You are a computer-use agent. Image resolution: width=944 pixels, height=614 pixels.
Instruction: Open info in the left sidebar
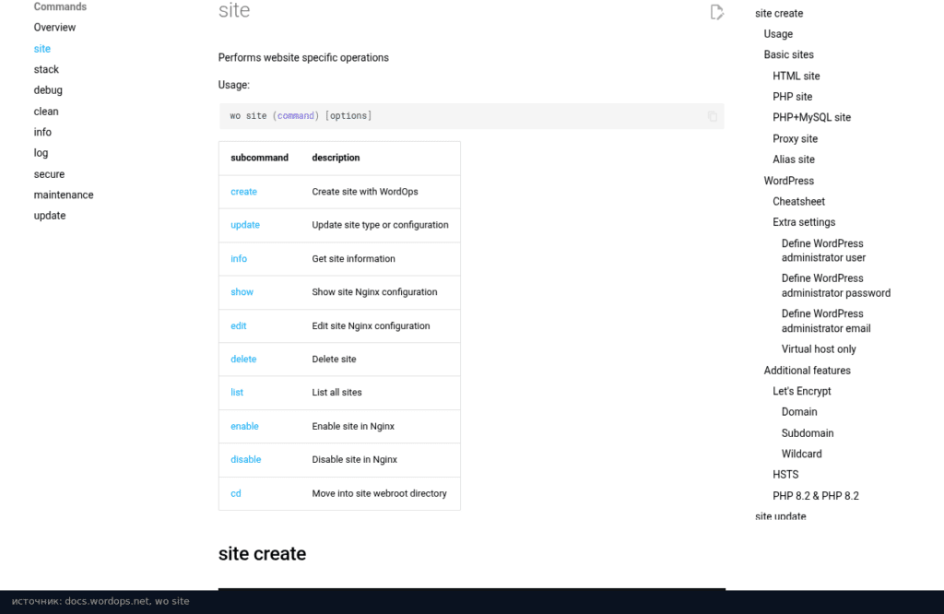click(42, 132)
